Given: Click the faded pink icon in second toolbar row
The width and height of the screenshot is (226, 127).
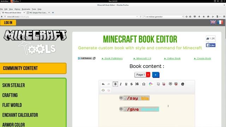Looking at the screenshot, I should click(x=109, y=90).
